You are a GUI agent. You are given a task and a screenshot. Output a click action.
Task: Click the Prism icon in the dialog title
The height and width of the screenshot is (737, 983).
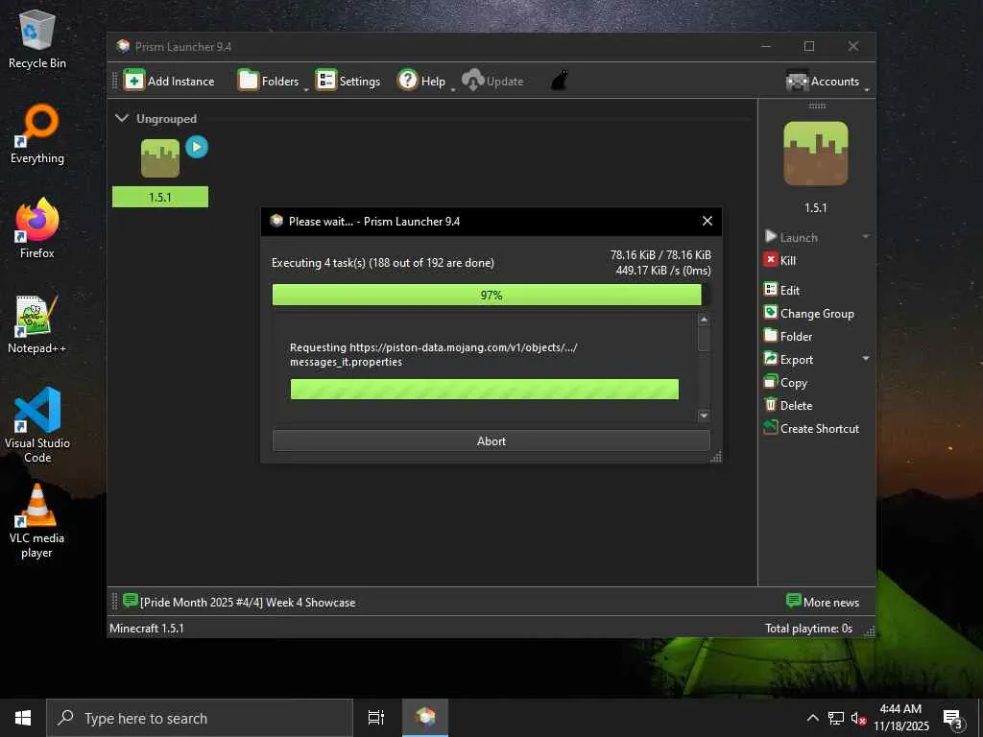coord(276,221)
